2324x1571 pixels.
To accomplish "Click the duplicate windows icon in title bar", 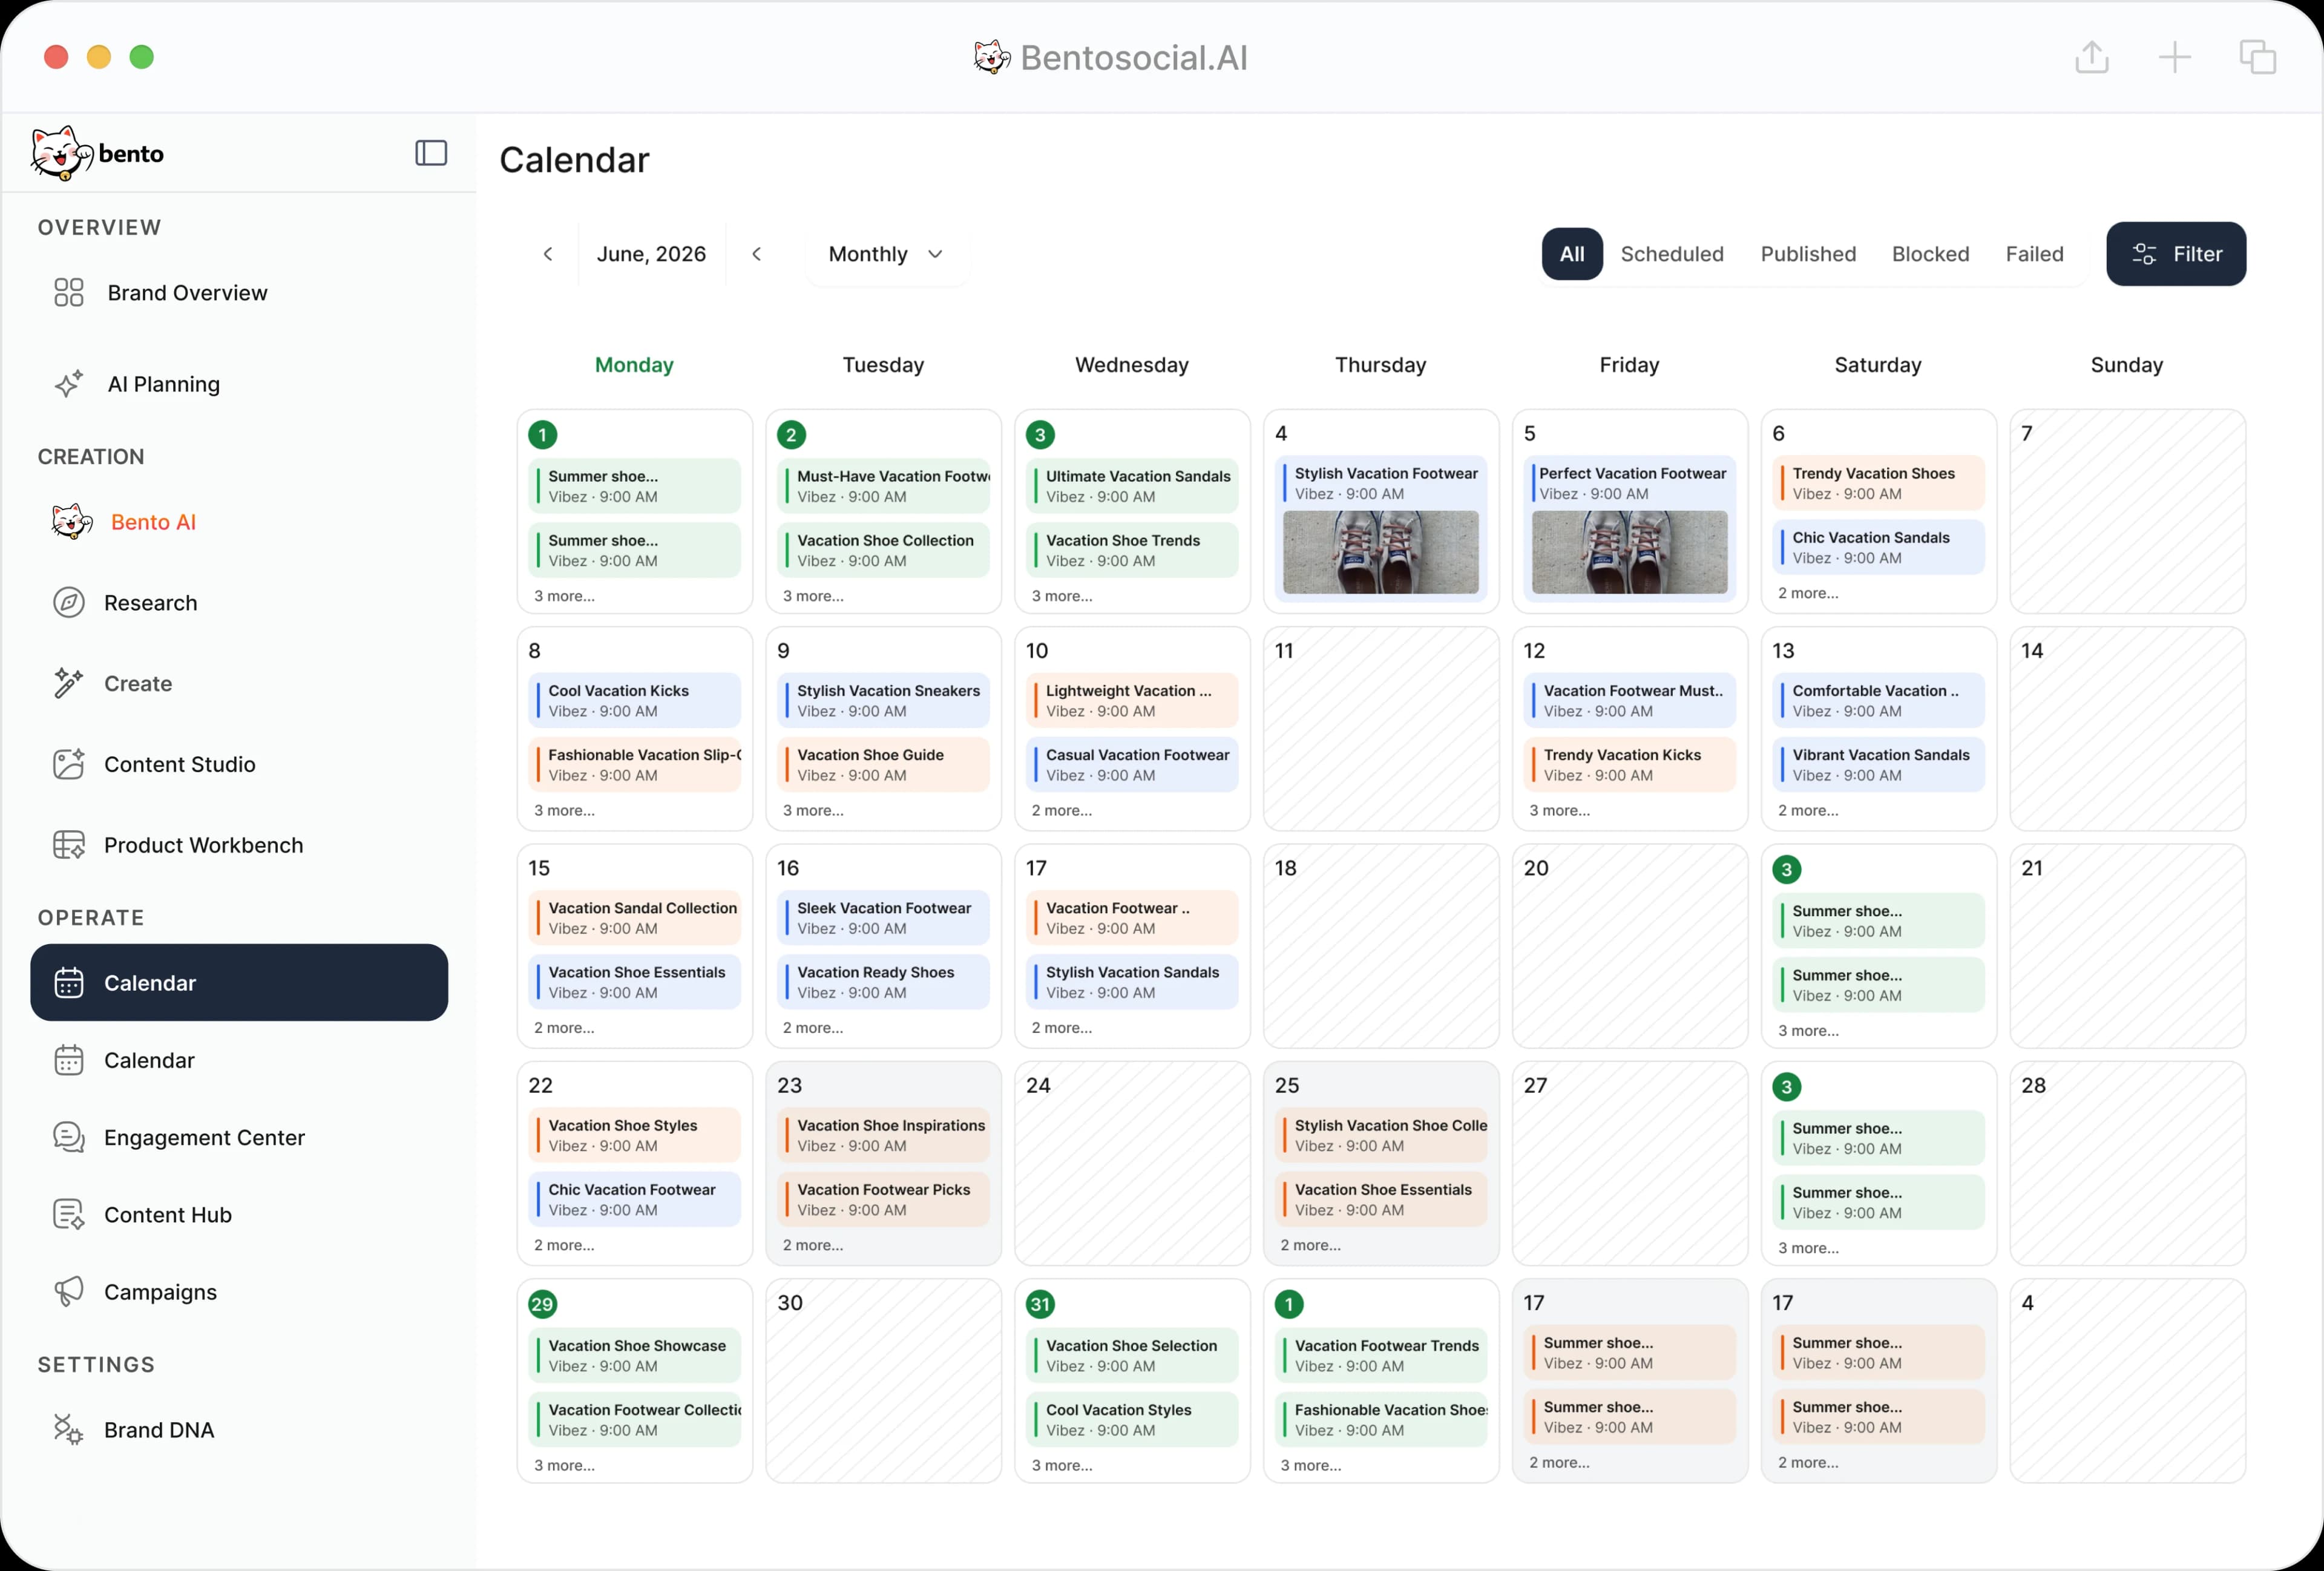I will [x=2257, y=57].
